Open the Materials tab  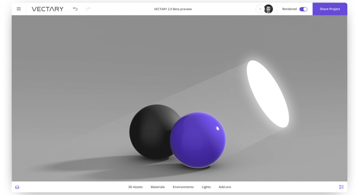157,187
